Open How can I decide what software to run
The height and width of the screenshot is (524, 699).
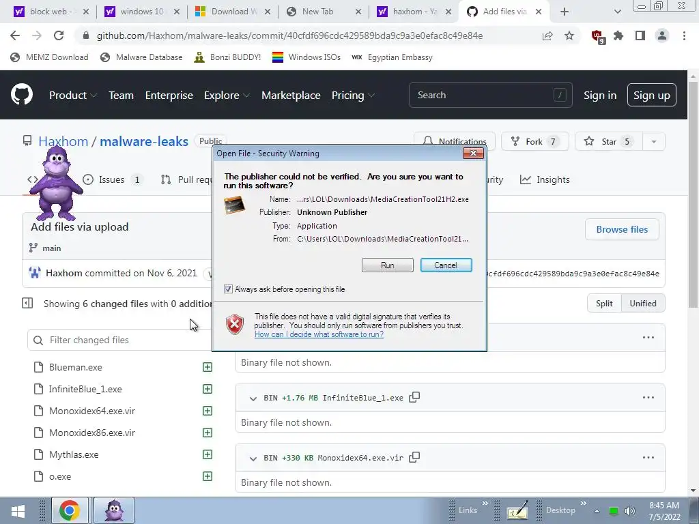point(319,334)
